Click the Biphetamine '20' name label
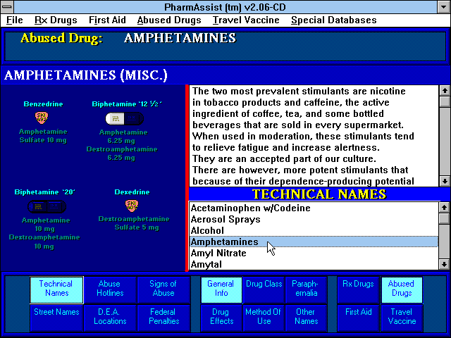The width and height of the screenshot is (451, 338). [x=44, y=192]
